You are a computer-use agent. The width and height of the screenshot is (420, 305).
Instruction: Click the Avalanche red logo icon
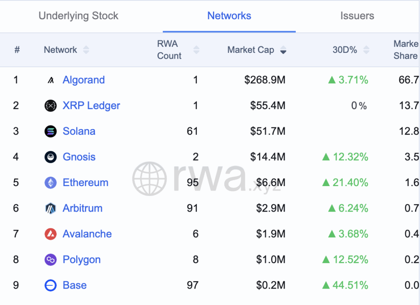coord(50,234)
